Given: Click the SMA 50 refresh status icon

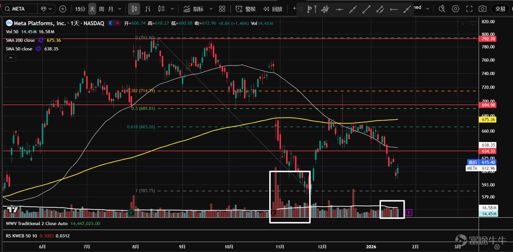Looking at the screenshot, I should click(x=38, y=49).
